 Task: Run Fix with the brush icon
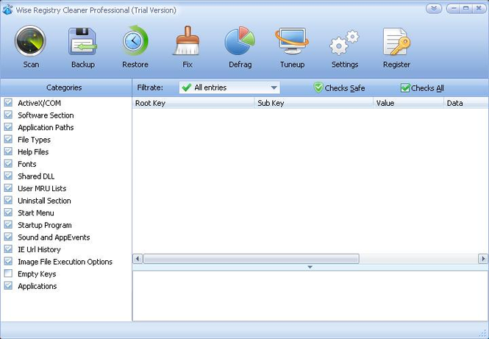tap(187, 47)
